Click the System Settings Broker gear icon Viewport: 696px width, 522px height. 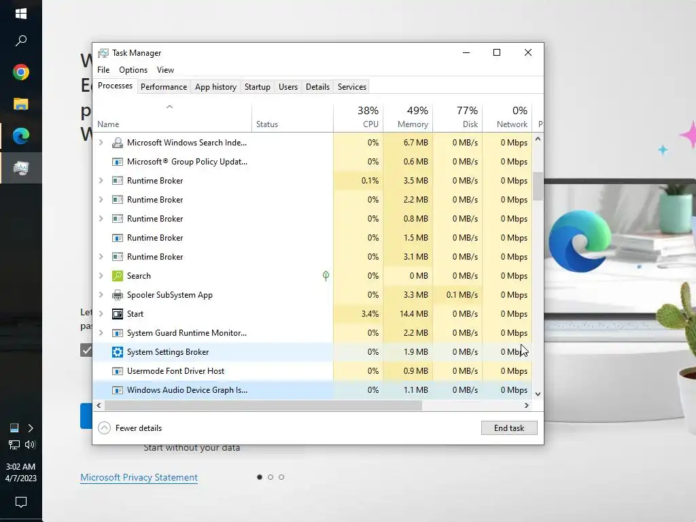pos(117,352)
